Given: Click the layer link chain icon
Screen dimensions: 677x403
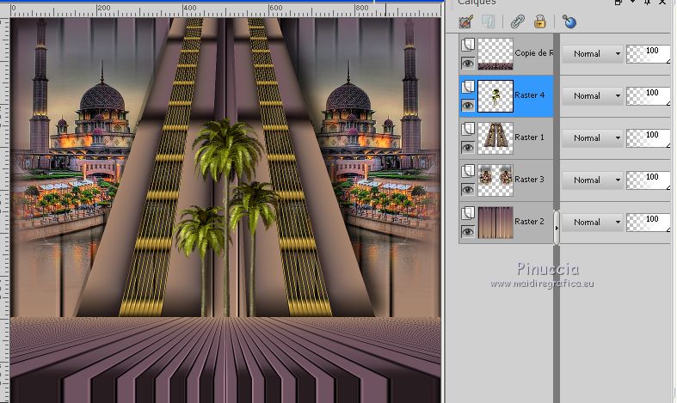Looking at the screenshot, I should 517,21.
